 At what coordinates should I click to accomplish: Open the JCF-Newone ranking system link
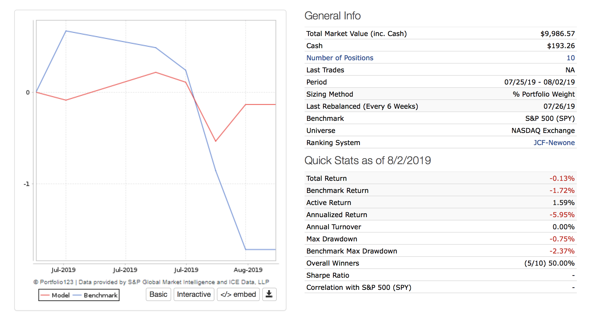point(554,143)
